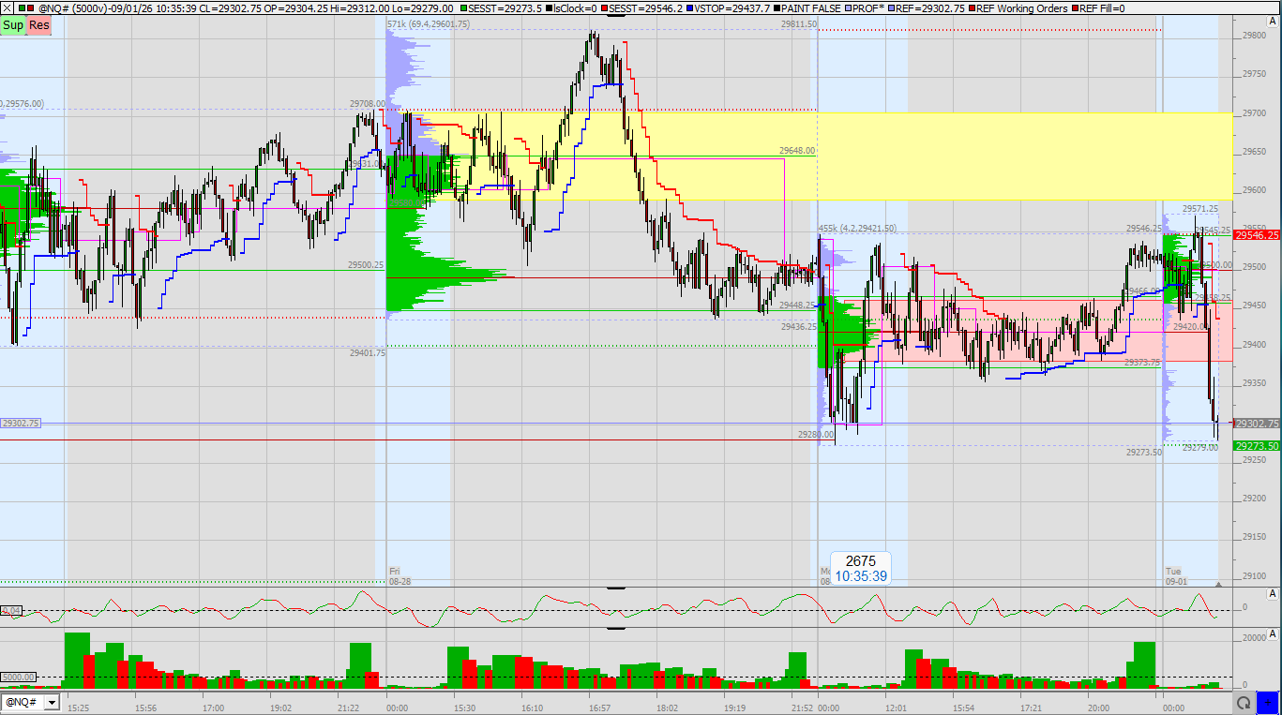Click the 2675 countdown clock box showing 10:35:39
1282x715 pixels.
pos(861,569)
